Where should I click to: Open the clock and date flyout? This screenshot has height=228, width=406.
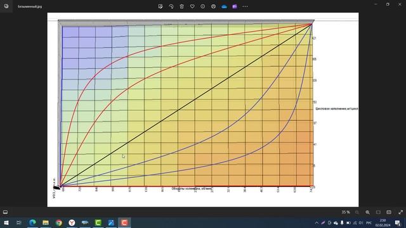pos(383,223)
